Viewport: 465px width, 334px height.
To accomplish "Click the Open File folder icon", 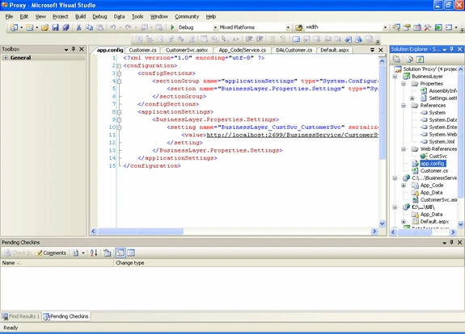I will [x=44, y=27].
